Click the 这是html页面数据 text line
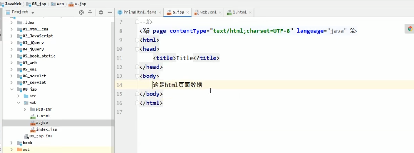 (x=177, y=85)
